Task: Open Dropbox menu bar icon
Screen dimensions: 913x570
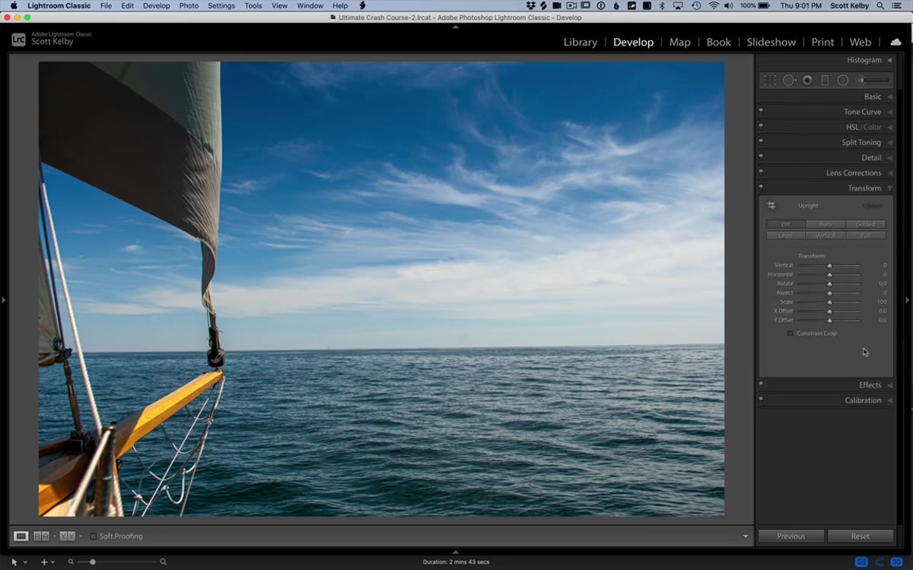Action: [x=531, y=5]
